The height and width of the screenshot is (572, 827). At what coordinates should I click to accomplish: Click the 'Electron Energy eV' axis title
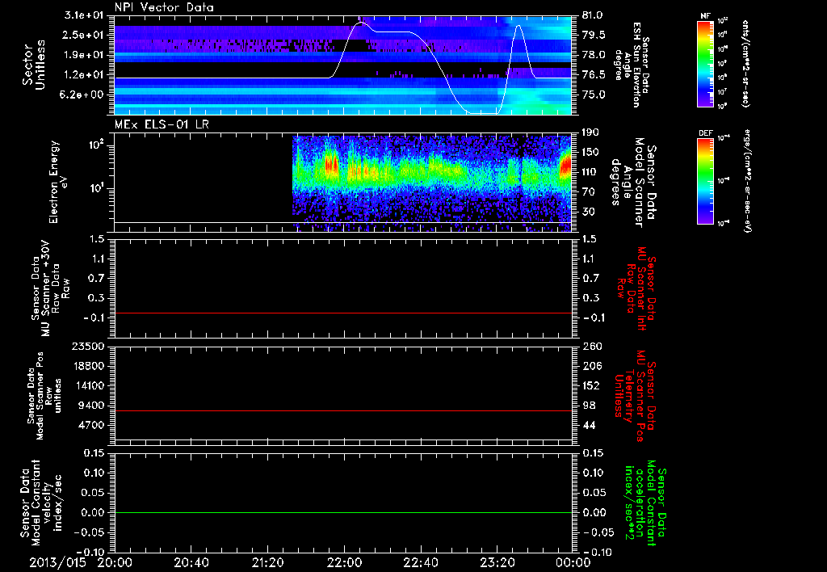click(59, 182)
